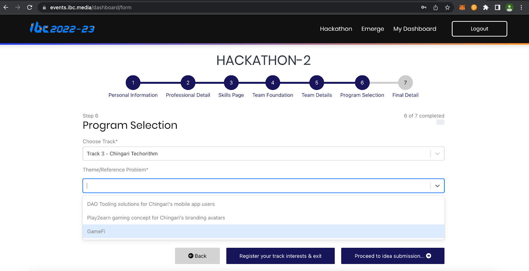Select step 4 circle
The image size is (529, 271).
click(x=273, y=83)
